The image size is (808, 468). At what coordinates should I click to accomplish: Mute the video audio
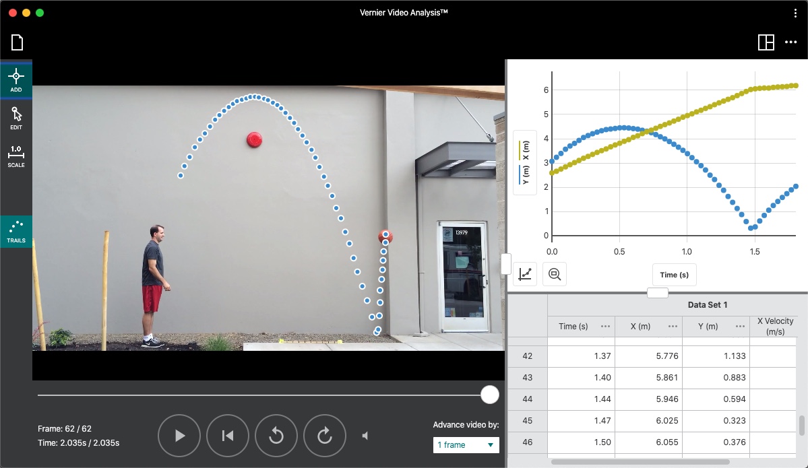click(x=365, y=436)
